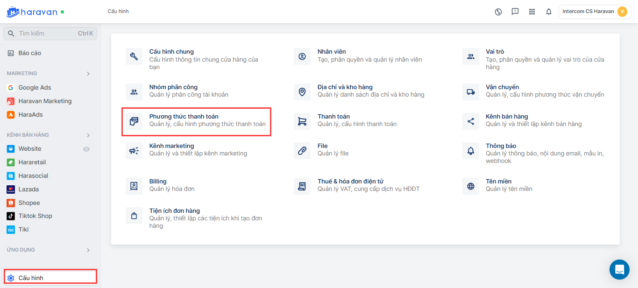
Task: Click the Phương thức thanh toán card icon
Action: coord(134,121)
